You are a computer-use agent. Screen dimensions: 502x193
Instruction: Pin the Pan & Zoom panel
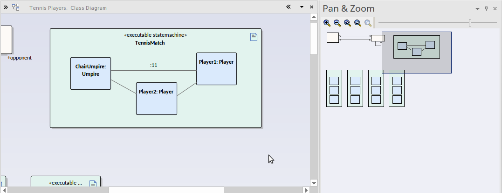486,9
